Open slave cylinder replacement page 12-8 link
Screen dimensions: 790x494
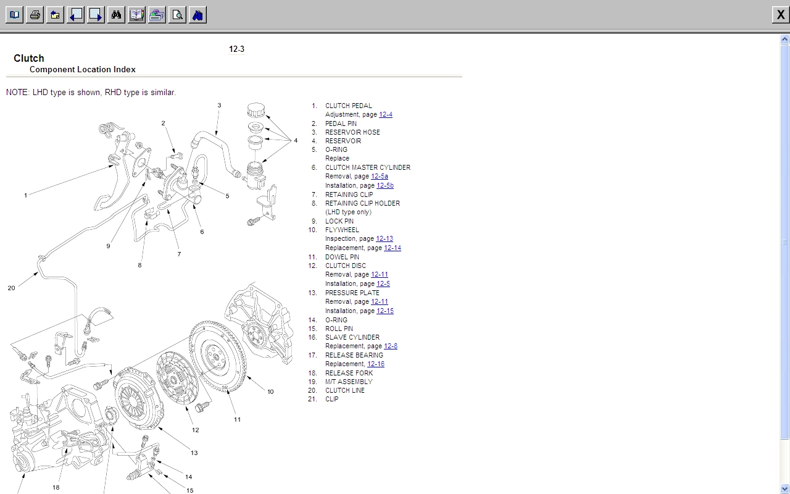tap(390, 346)
